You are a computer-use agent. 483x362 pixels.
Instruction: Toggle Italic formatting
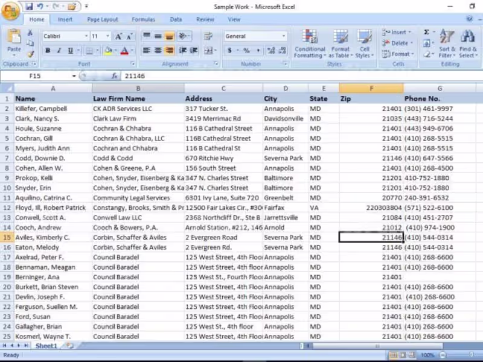tap(59, 50)
